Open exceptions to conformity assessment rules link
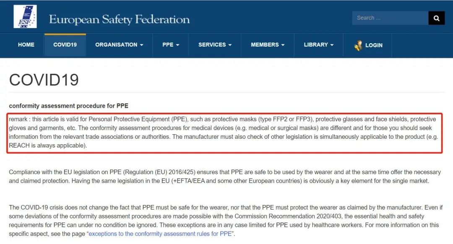This screenshot has height=244, width=453. [160, 234]
